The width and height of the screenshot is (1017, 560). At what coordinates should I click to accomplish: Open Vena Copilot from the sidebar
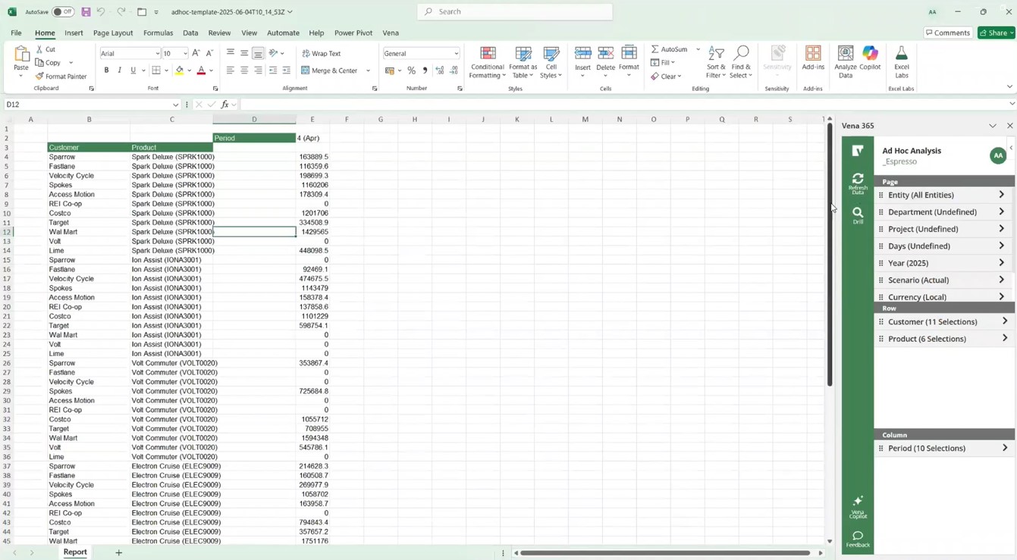tap(858, 506)
